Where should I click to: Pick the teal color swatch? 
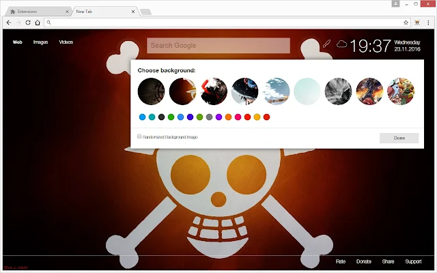[152, 117]
